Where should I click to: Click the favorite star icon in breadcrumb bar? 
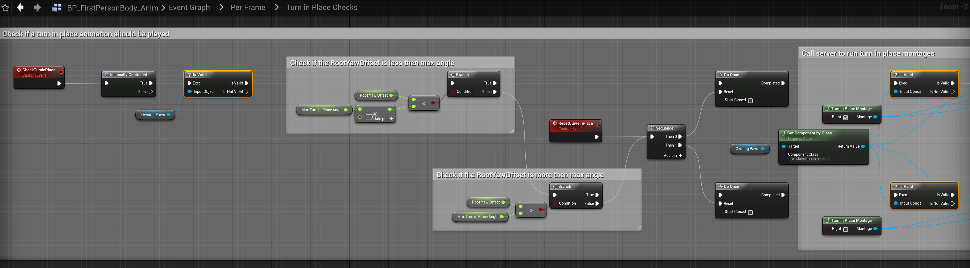[5, 8]
